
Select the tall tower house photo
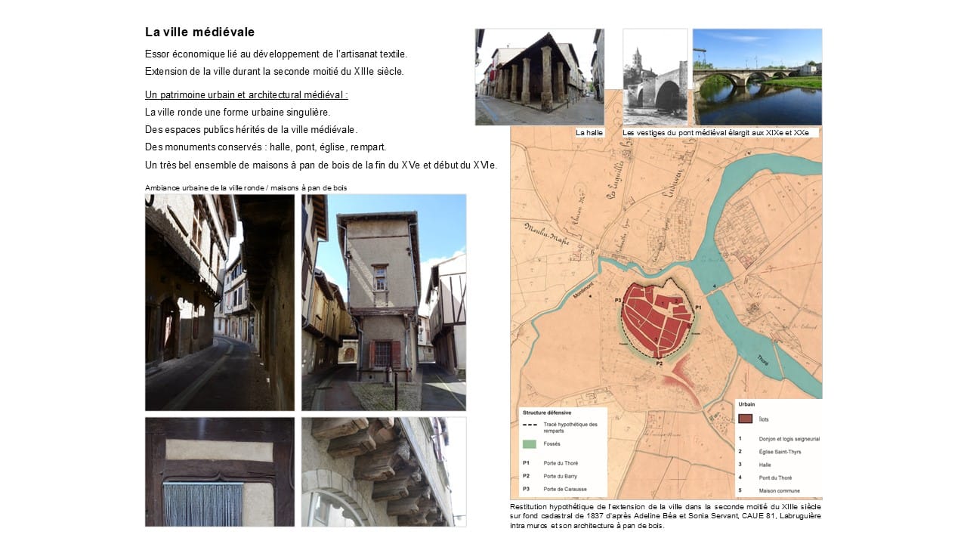click(x=383, y=302)
